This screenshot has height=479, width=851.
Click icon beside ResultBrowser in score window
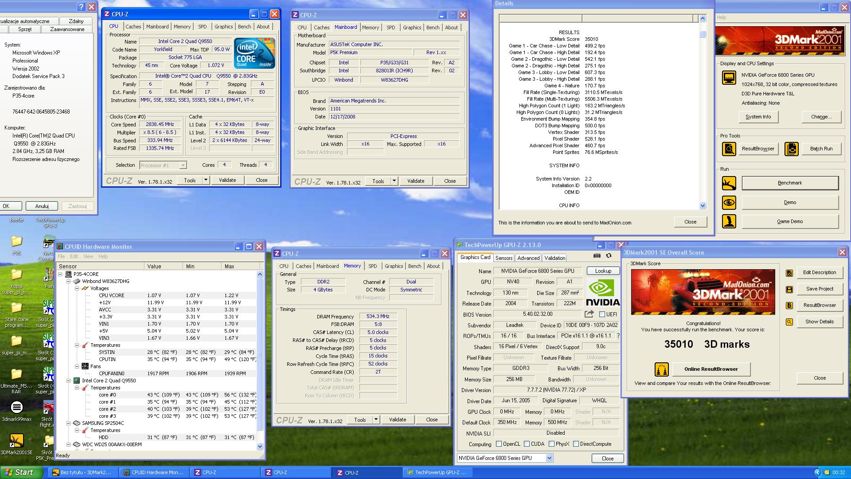[789, 306]
